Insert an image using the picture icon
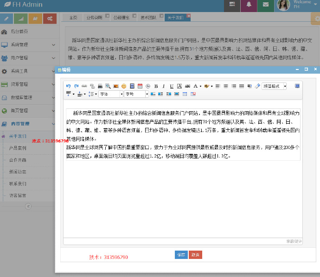The image size is (320, 277). point(116,86)
